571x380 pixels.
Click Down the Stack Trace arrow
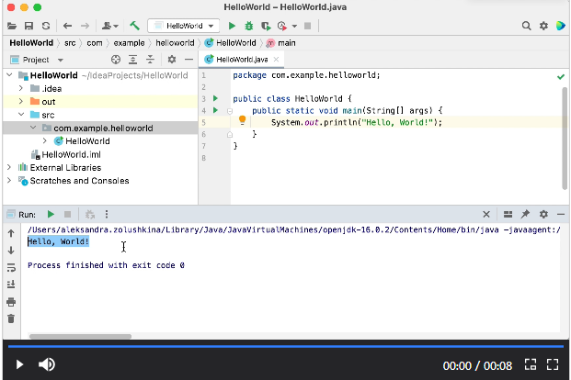pyautogui.click(x=11, y=251)
